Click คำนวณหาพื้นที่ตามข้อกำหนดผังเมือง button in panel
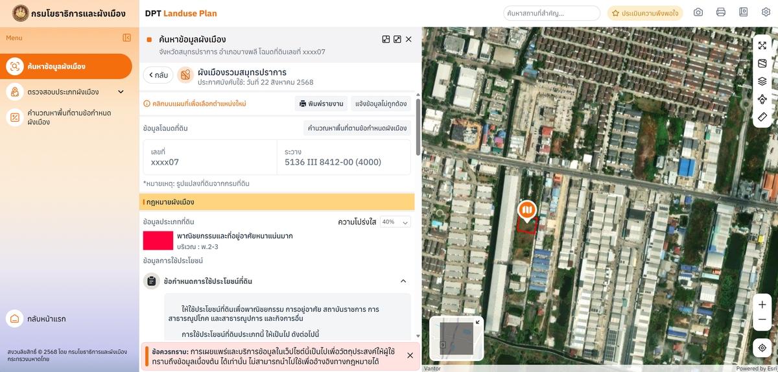 pyautogui.click(x=357, y=128)
